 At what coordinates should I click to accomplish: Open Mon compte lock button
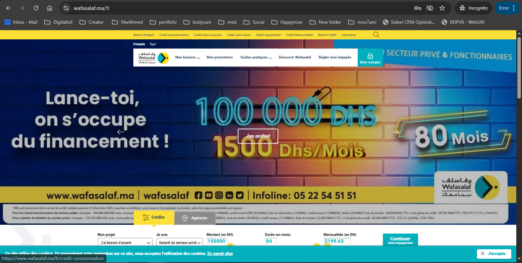click(x=370, y=58)
